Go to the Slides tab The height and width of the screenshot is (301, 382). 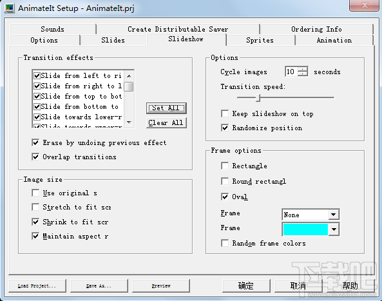pos(113,40)
